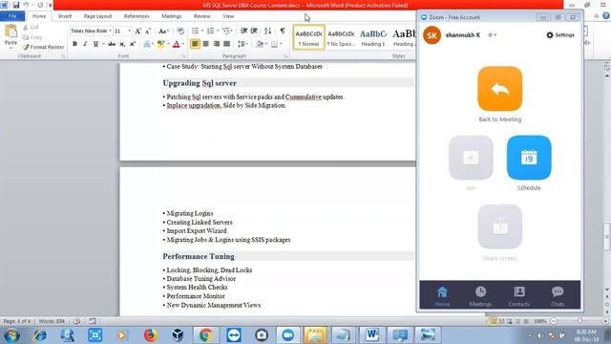Increase font size with Grow Font
611x344 pixels.
coord(137,31)
